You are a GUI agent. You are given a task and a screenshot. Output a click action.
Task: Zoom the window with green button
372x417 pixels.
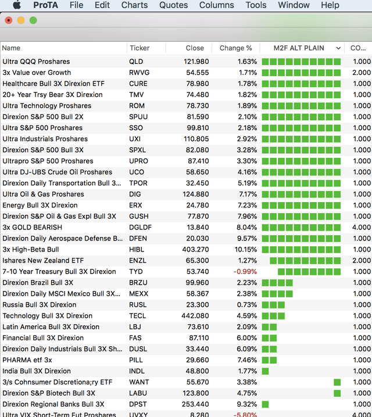(x=33, y=20)
